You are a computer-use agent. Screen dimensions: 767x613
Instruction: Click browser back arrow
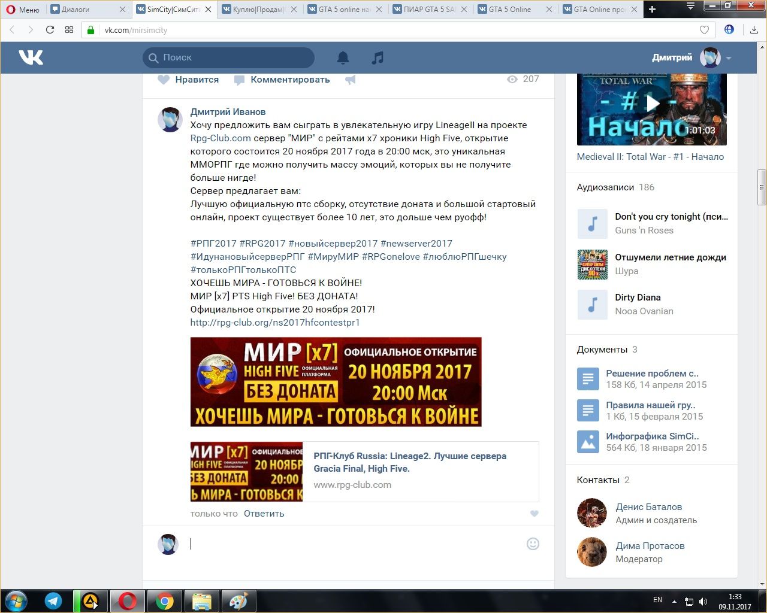click(13, 30)
